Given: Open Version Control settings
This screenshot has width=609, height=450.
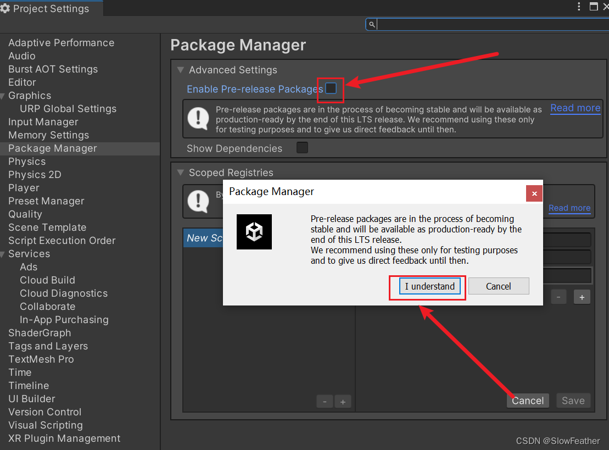Looking at the screenshot, I should (x=45, y=412).
